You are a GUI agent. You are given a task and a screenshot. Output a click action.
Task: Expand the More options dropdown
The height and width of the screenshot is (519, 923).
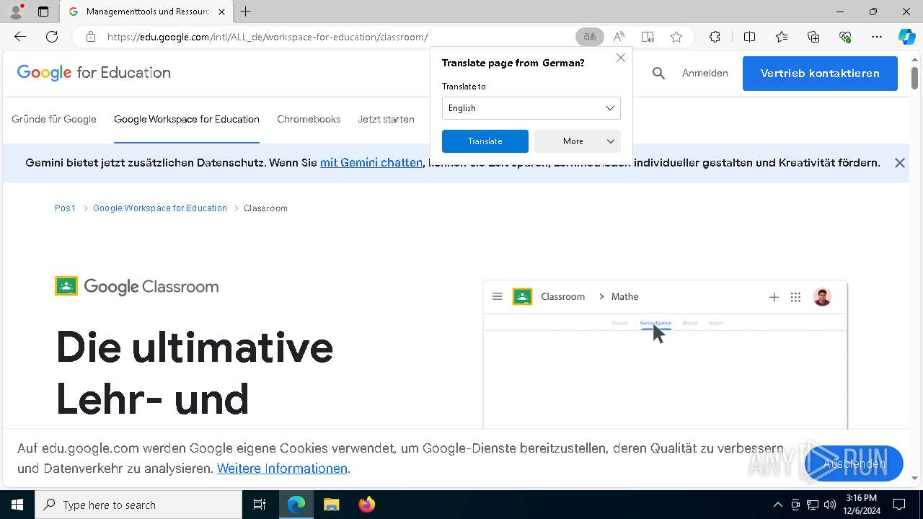pos(578,141)
